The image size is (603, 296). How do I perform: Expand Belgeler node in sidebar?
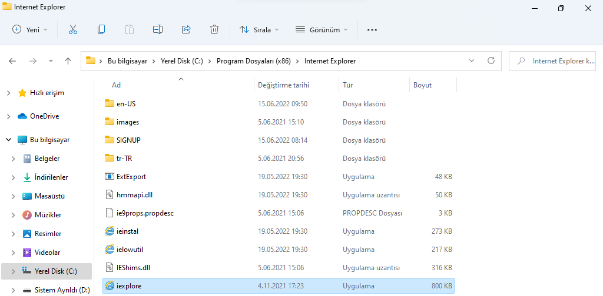pos(14,159)
